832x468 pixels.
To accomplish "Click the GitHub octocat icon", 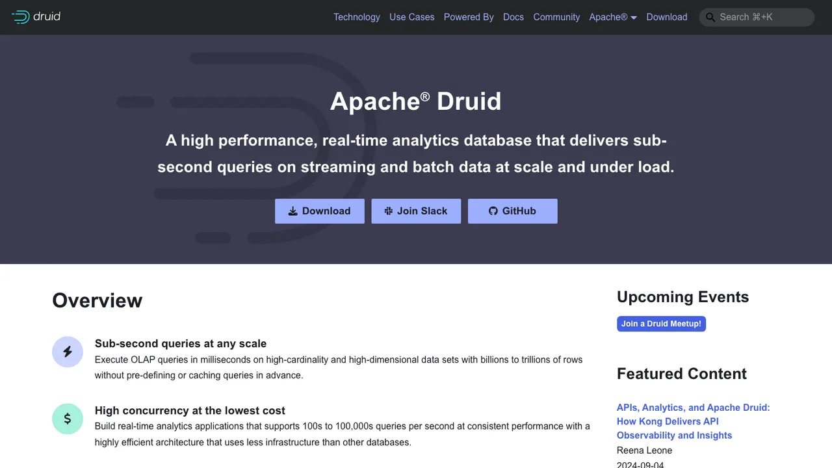I will (x=493, y=211).
